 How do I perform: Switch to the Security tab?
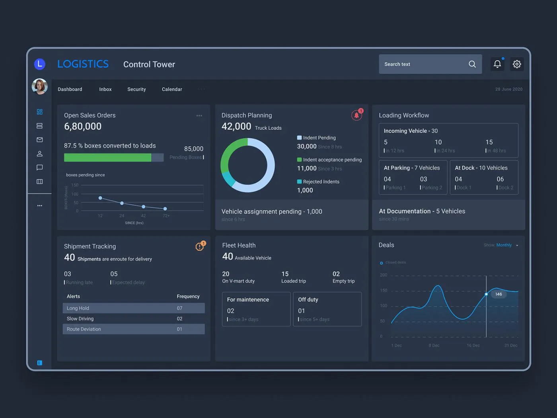tap(136, 89)
